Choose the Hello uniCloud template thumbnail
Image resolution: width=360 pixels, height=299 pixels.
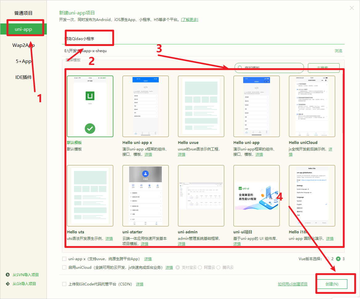312,106
